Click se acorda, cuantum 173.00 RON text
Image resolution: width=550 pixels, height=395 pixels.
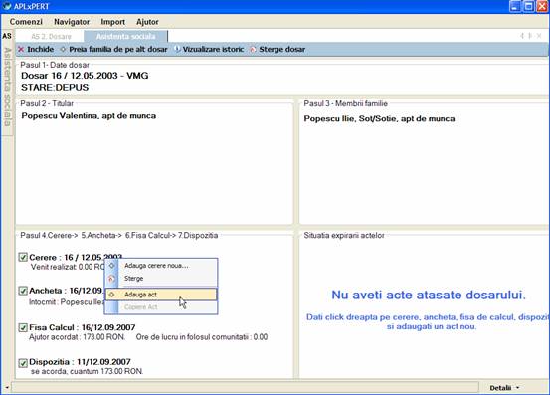point(87,371)
